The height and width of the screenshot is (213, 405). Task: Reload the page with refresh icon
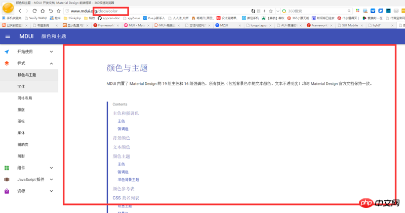click(34, 11)
